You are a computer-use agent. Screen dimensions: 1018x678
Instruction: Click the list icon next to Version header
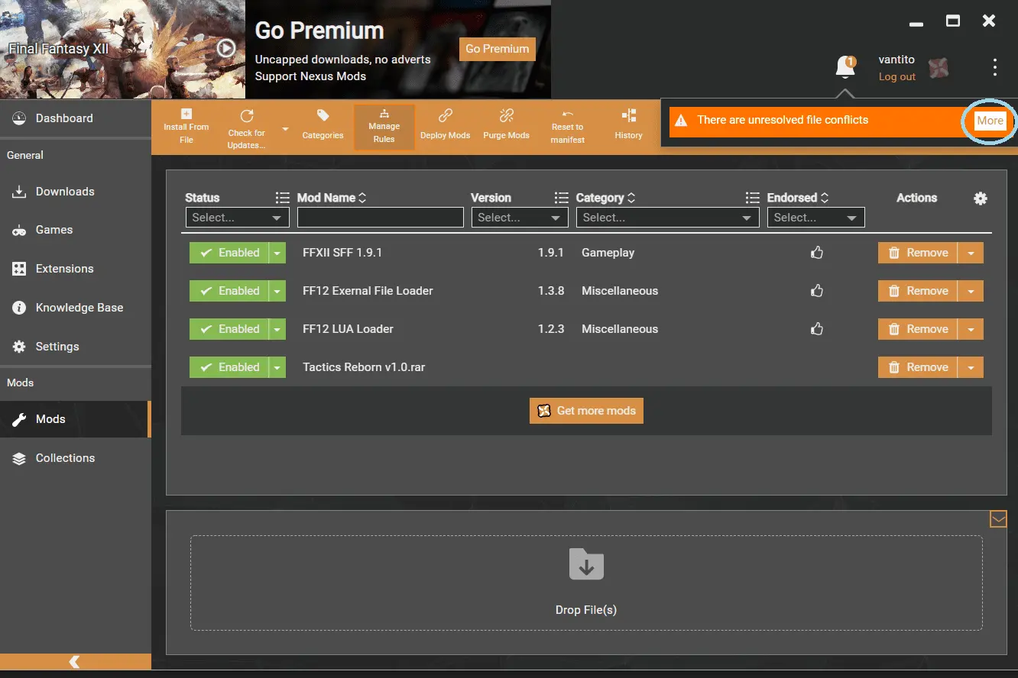[x=562, y=198]
